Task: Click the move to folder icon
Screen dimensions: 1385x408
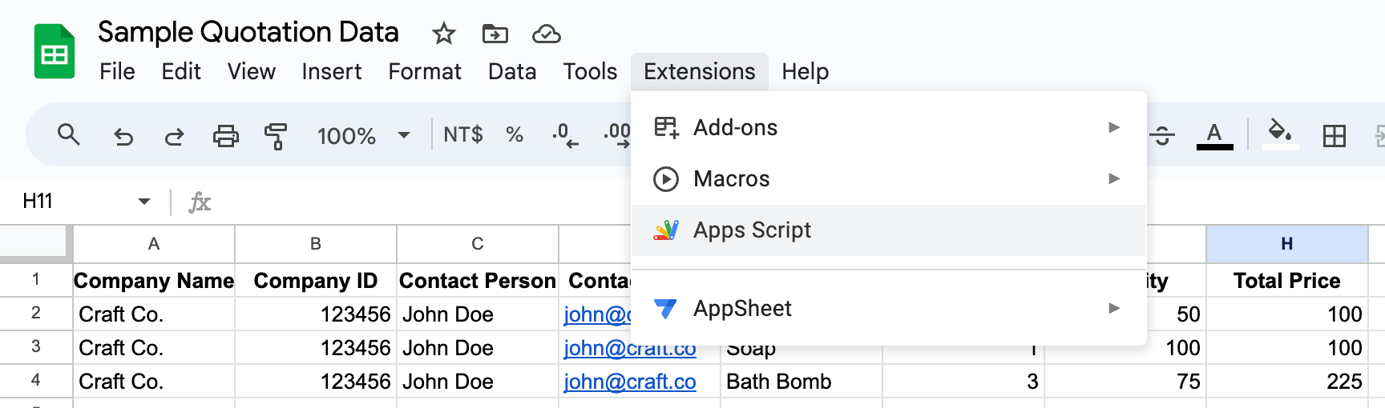Action: tap(495, 34)
